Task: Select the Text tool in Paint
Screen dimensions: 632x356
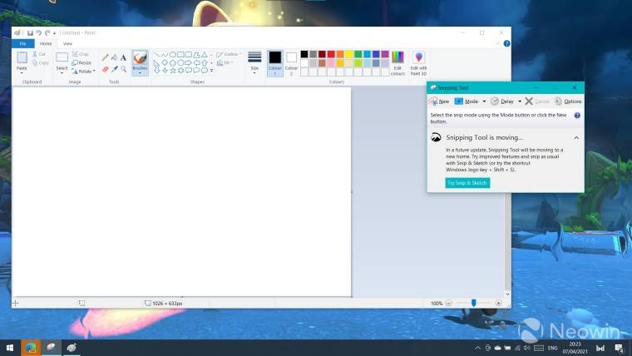Action: (x=123, y=57)
